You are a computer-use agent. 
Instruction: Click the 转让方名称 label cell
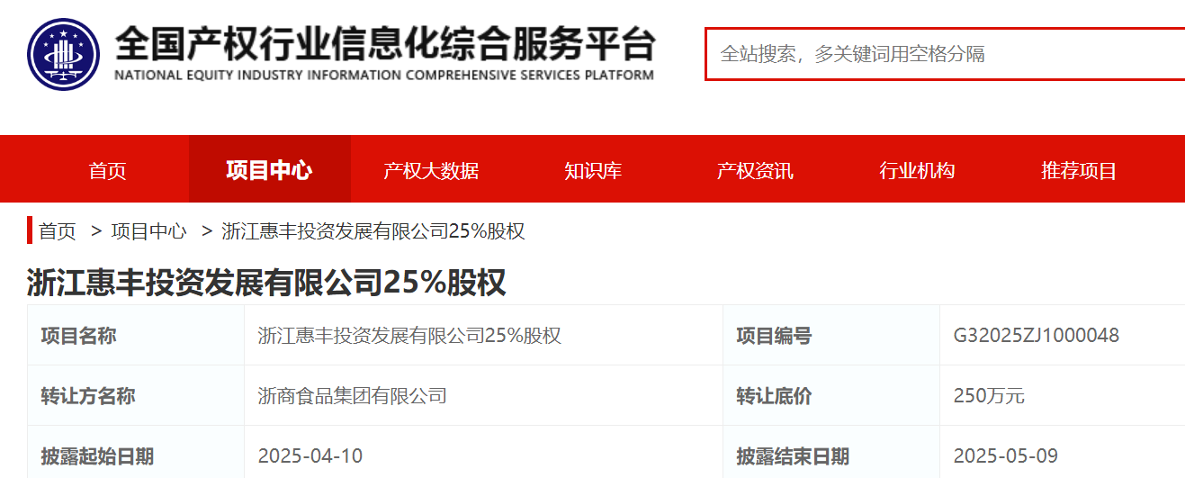136,395
